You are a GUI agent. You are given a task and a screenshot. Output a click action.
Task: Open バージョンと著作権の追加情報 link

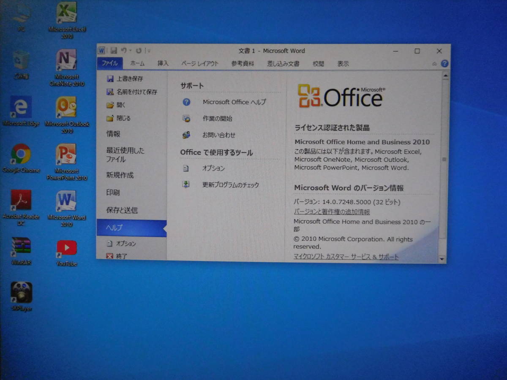coord(332,212)
